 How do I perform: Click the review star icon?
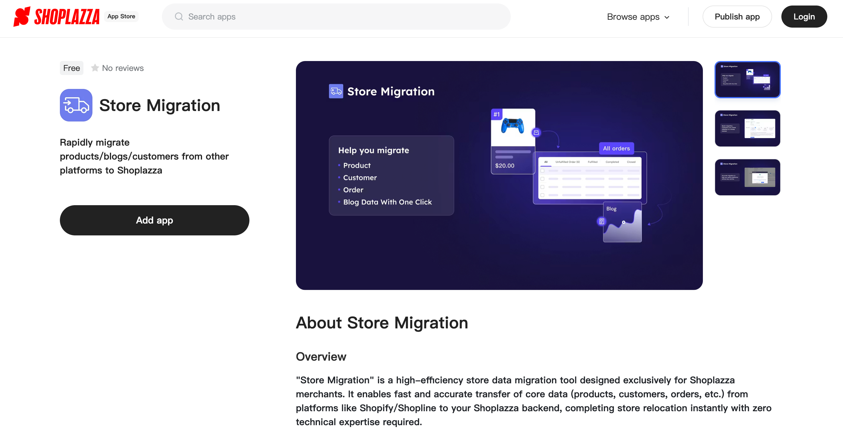pyautogui.click(x=95, y=68)
